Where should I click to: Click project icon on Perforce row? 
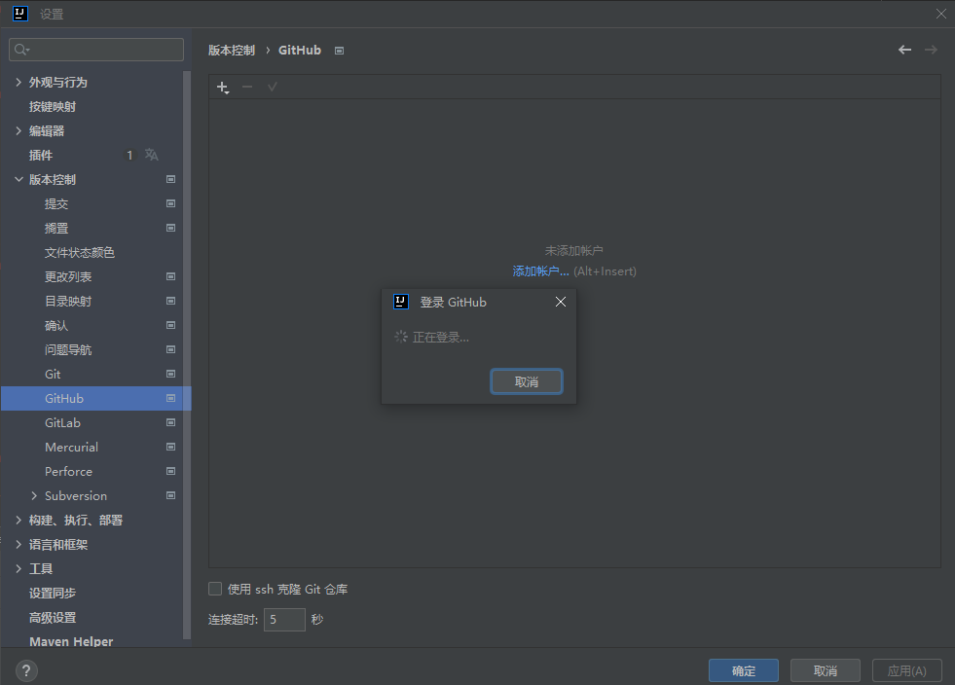171,472
